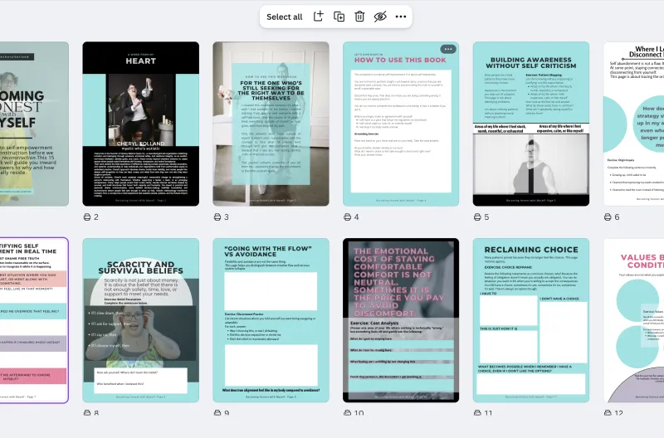The height and width of the screenshot is (438, 664).
Task: Click the print icon beside page number 4
Action: pyautogui.click(x=347, y=217)
